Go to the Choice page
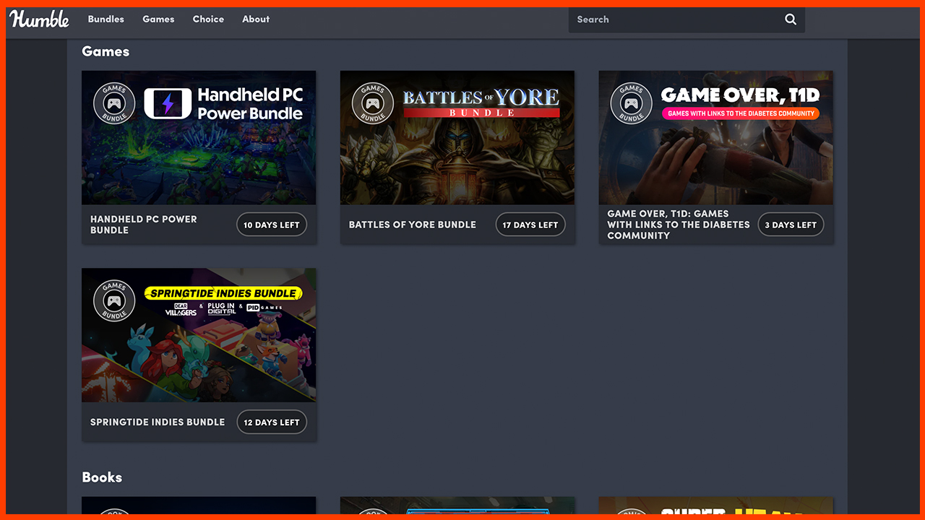 [x=208, y=19]
